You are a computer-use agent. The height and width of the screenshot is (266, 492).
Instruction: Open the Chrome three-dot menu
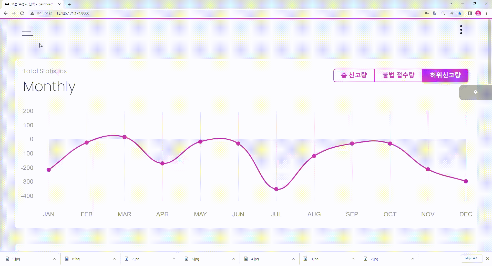click(486, 13)
